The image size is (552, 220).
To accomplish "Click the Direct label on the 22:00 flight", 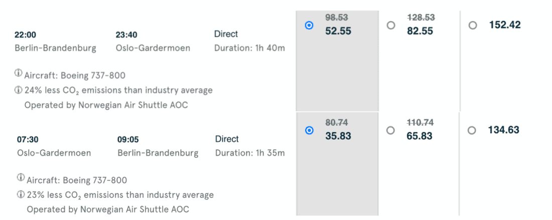I will [x=226, y=34].
